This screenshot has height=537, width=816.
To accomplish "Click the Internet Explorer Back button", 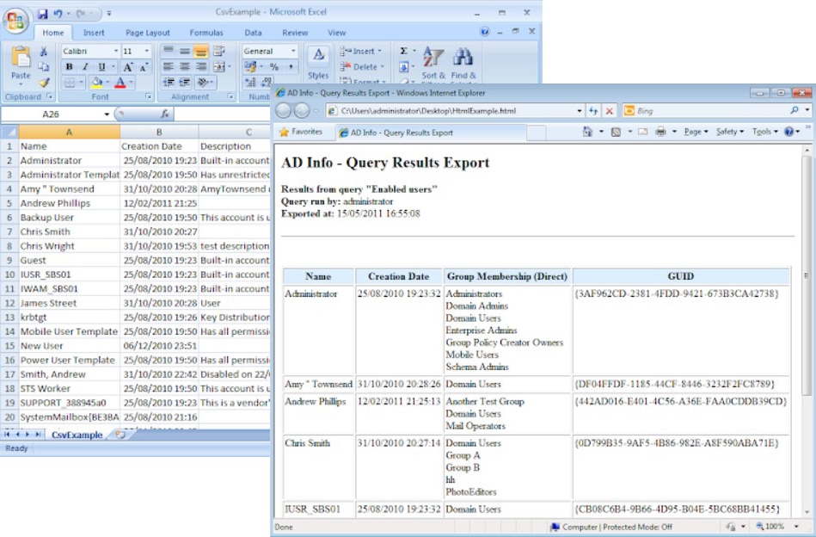I will pyautogui.click(x=283, y=110).
